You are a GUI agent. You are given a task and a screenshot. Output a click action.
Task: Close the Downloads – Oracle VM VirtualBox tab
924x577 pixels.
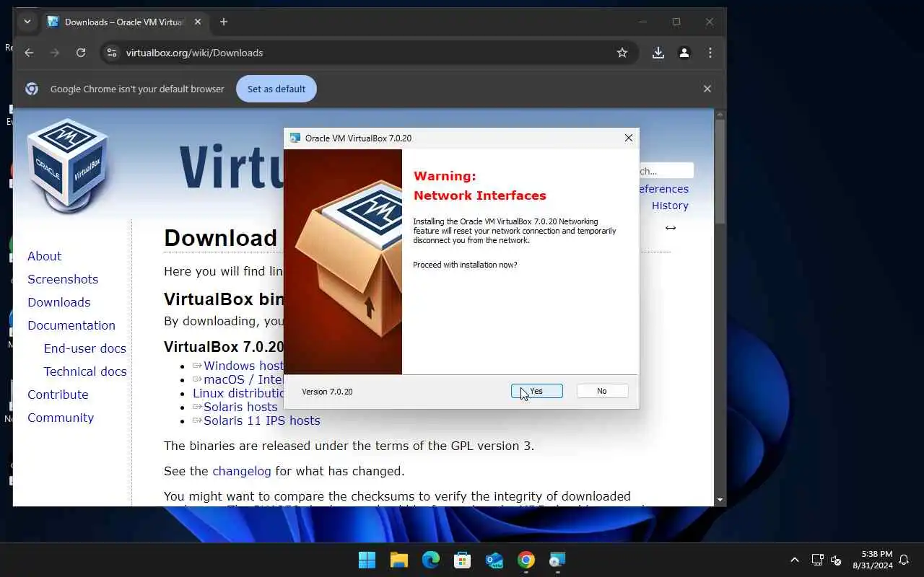(198, 22)
